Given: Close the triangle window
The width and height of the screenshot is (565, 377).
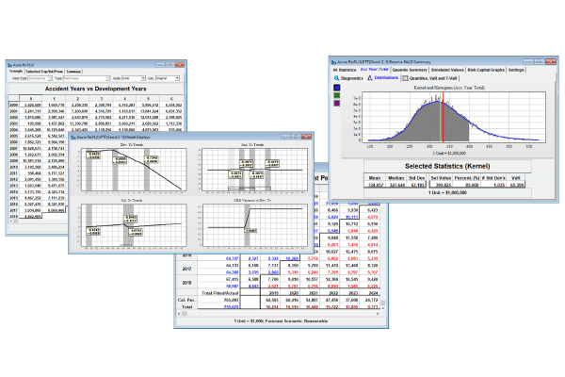Looking at the screenshot, I should pos(180,65).
